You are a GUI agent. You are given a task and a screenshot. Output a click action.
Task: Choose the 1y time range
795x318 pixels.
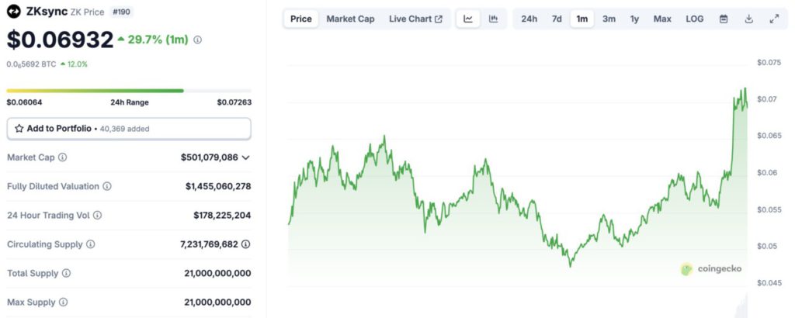634,19
